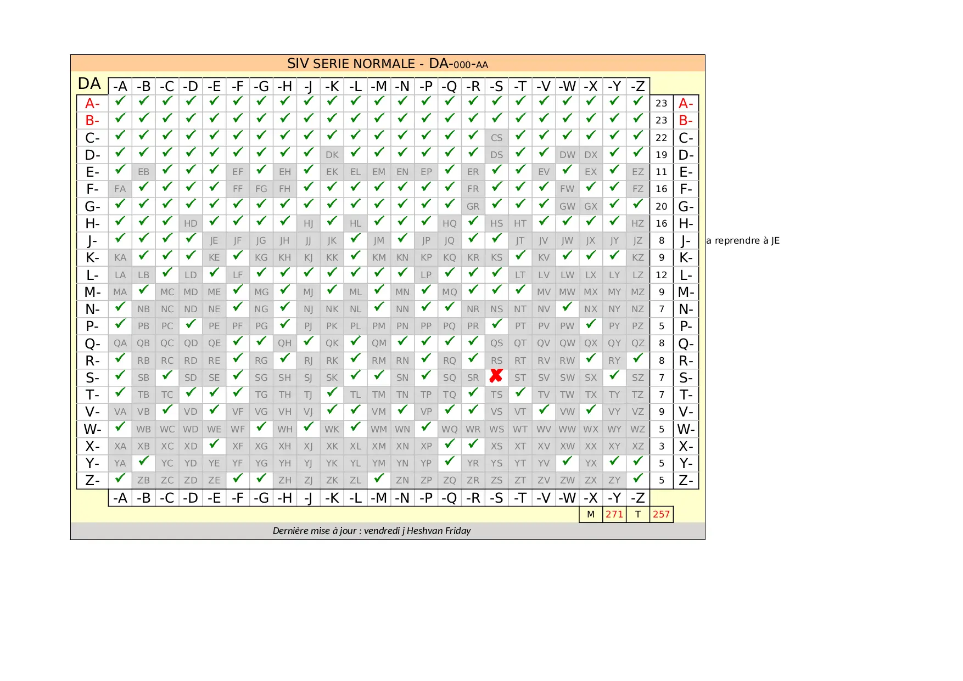963x681 pixels.
Task: Click the bottom -T column header
Action: point(520,498)
